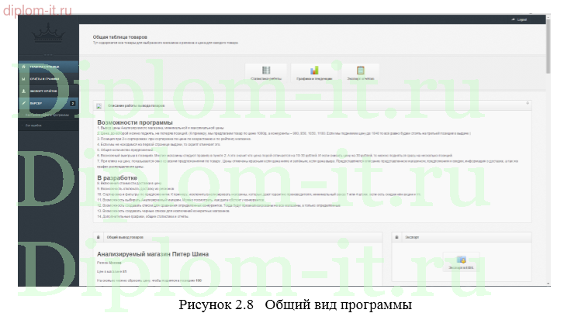Expand the 'Парсер' sidebar section
The height and width of the screenshot is (320, 571).
pyautogui.click(x=43, y=102)
